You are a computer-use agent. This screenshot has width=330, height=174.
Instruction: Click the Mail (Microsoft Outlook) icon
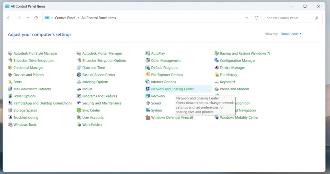[x=10, y=89]
